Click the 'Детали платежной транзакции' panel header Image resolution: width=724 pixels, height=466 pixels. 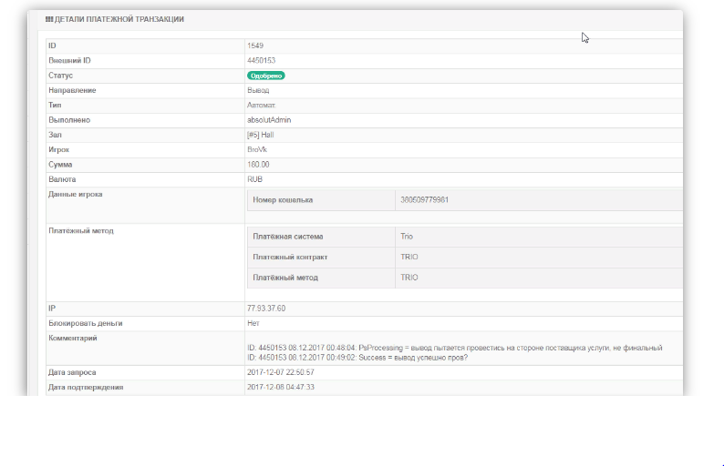click(x=119, y=19)
